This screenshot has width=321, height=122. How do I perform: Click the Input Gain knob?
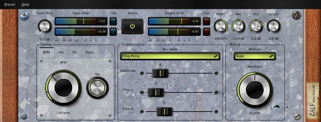click(45, 26)
